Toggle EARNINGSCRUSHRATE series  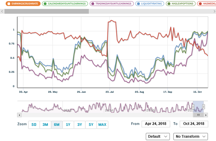pos(23,4)
